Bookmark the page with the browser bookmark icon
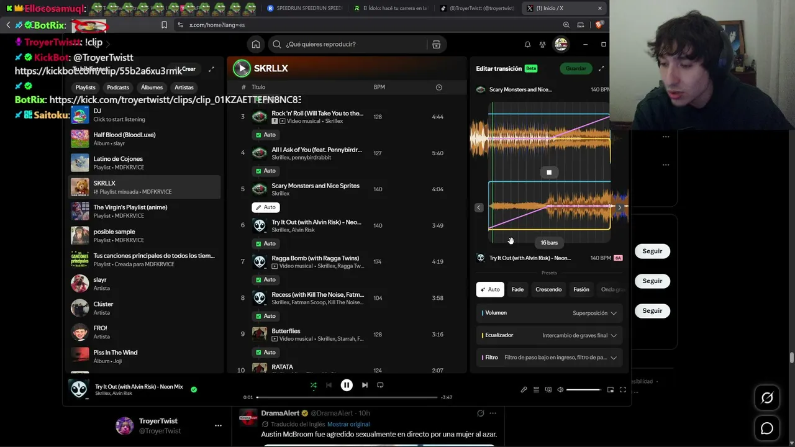This screenshot has width=795, height=447. pos(164,25)
